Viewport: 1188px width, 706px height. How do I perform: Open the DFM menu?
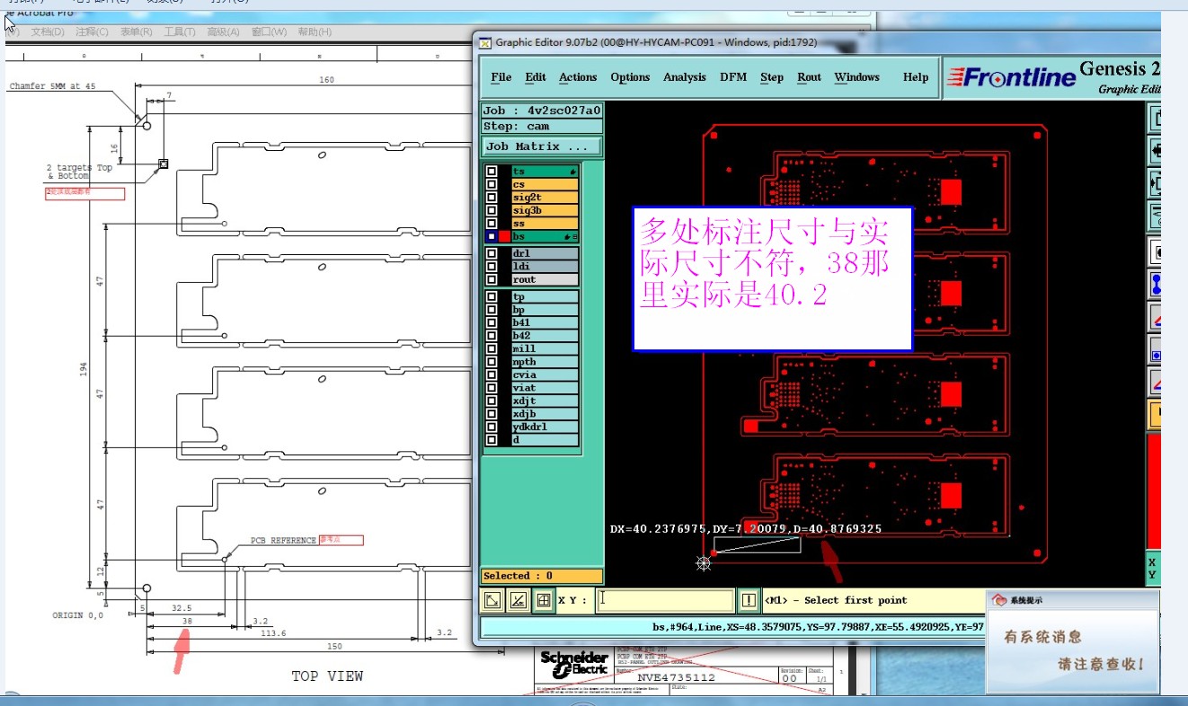733,77
